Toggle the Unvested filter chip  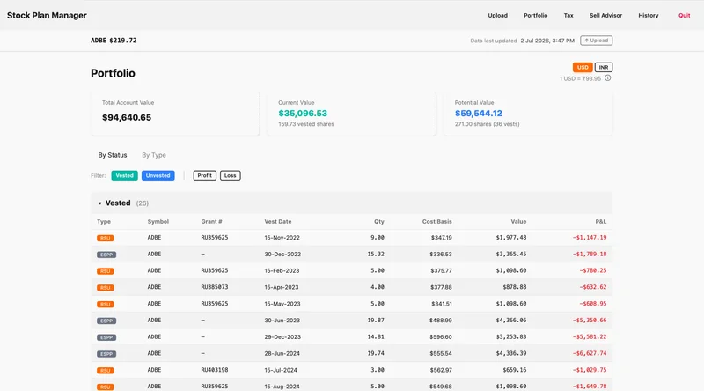(158, 176)
